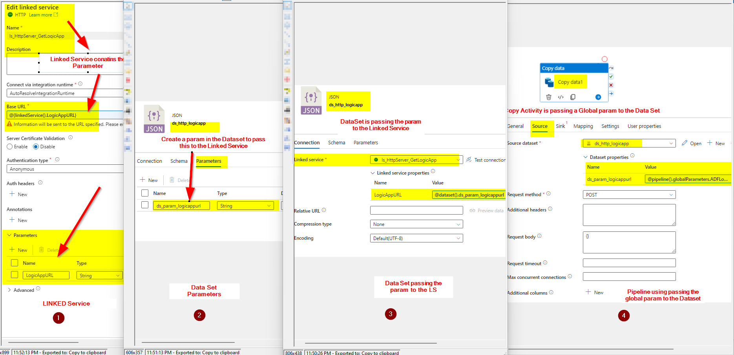Check the ds_param_logicappurl parameter checkbox

(x=145, y=205)
